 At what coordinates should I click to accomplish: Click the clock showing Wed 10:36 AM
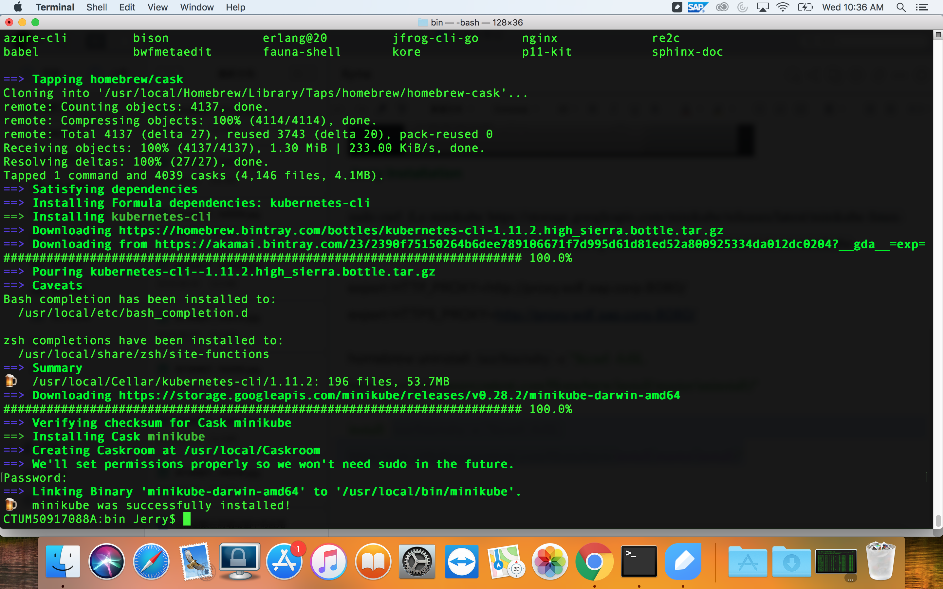(853, 7)
